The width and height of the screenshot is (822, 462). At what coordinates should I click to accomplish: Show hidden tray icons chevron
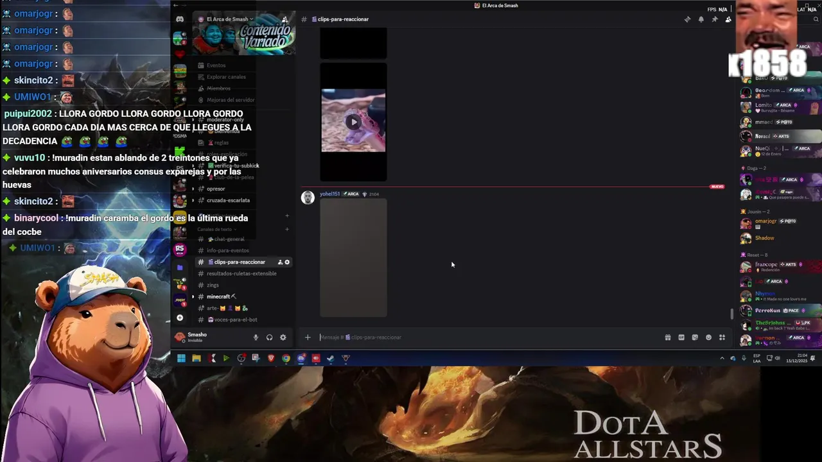tap(722, 359)
